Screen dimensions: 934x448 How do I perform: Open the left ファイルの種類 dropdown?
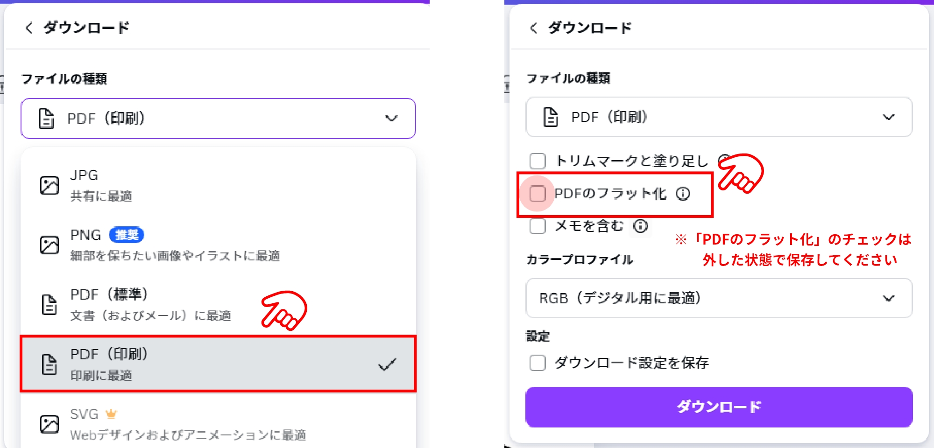[217, 119]
